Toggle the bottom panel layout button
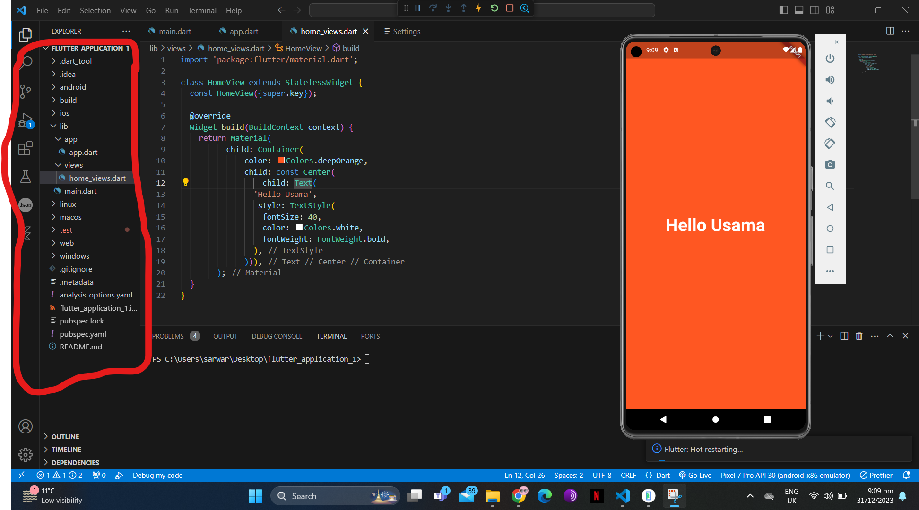Viewport: 919px width, 510px height. [799, 10]
